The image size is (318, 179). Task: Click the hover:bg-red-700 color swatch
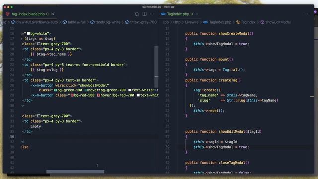(x=98, y=95)
